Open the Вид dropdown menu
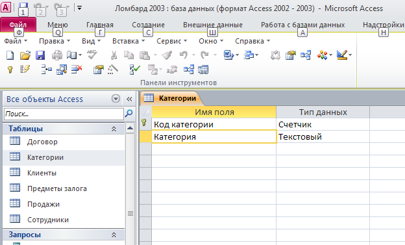The width and height of the screenshot is (405, 245). point(91,41)
